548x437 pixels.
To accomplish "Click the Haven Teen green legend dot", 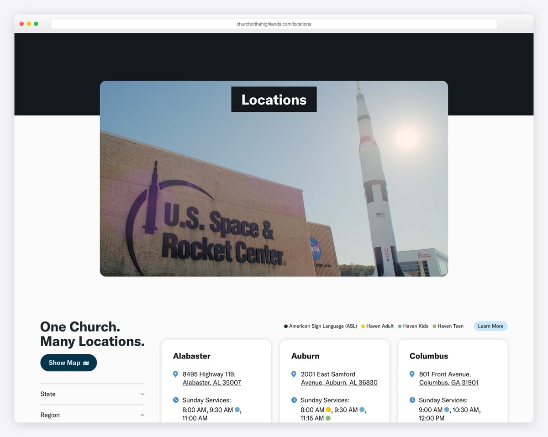I will tap(434, 326).
